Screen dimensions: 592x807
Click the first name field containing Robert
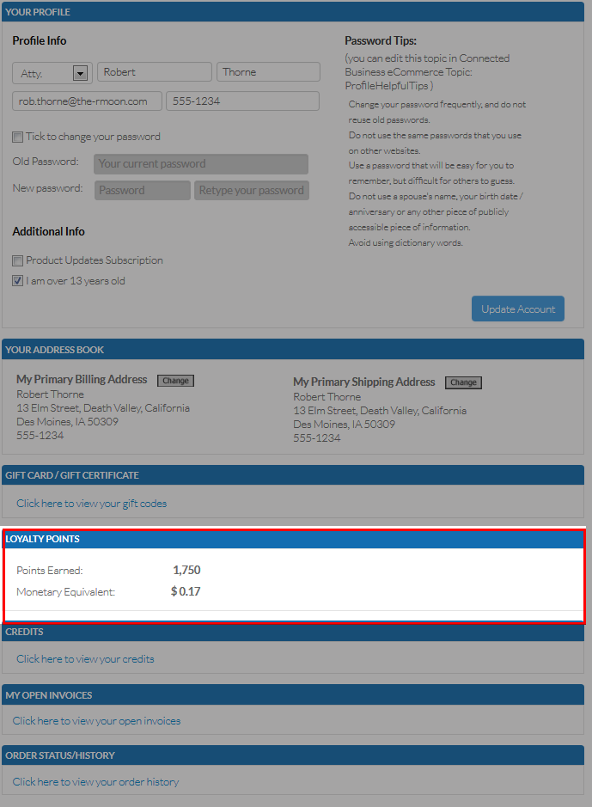click(154, 72)
